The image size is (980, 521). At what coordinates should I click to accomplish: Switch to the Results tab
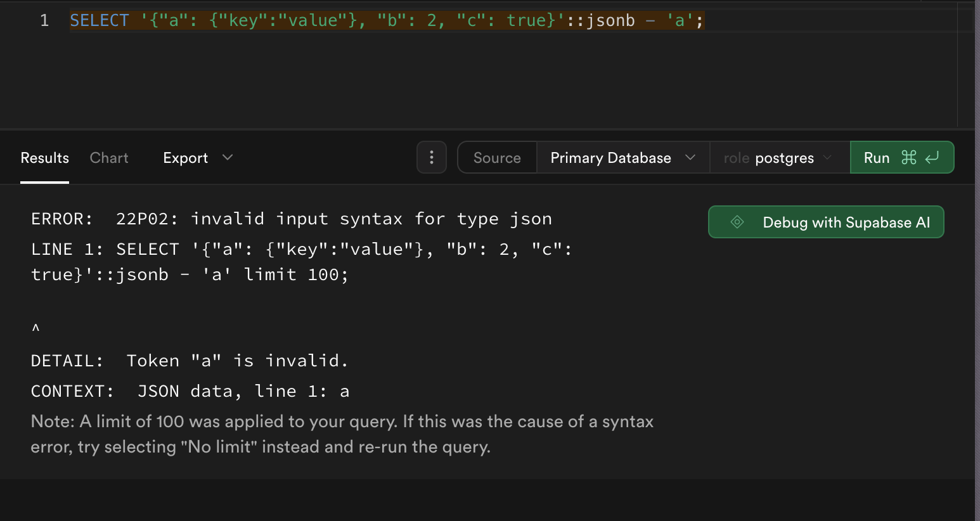[44, 158]
